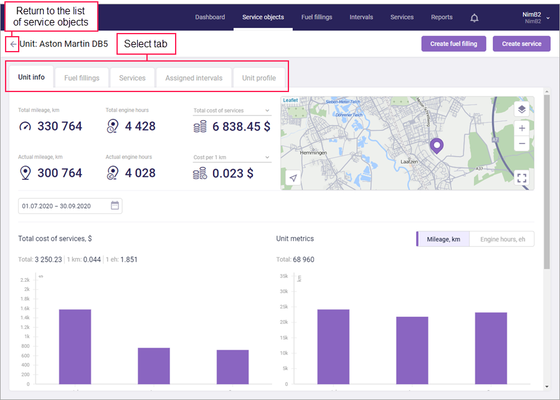
Task: Switch to Fuel fillings tab
Action: (82, 78)
